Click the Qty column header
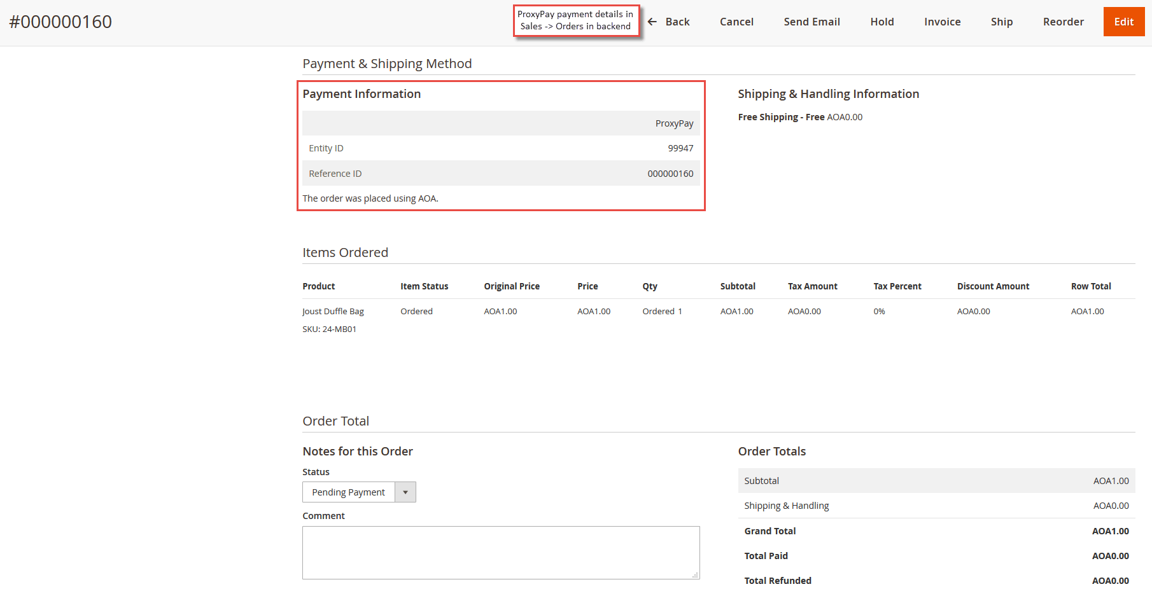 (x=650, y=286)
